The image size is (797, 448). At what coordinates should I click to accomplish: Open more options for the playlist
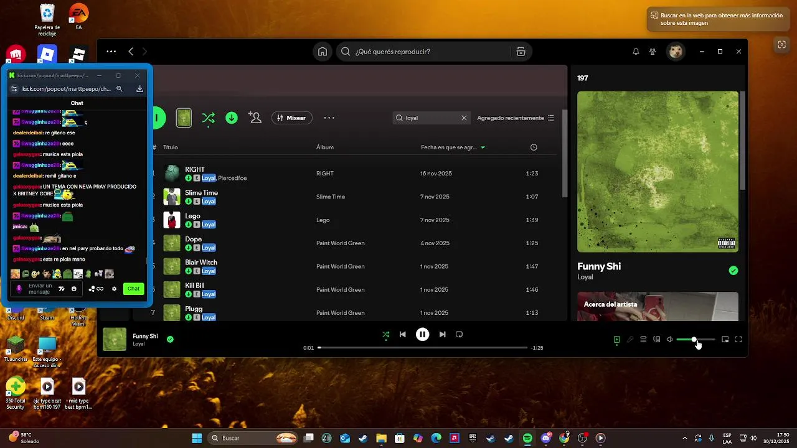[x=329, y=118]
